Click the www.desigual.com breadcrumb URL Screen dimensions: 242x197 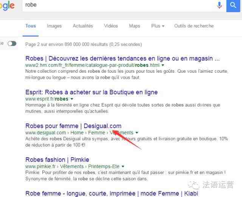coord(79,133)
